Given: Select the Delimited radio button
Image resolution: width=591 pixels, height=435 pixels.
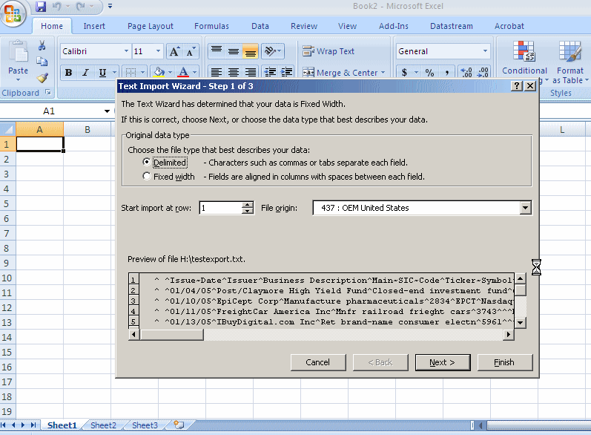Looking at the screenshot, I should [147, 162].
